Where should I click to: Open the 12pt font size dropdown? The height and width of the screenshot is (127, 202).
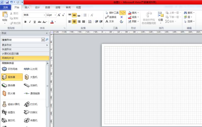pyautogui.click(x=55, y=15)
